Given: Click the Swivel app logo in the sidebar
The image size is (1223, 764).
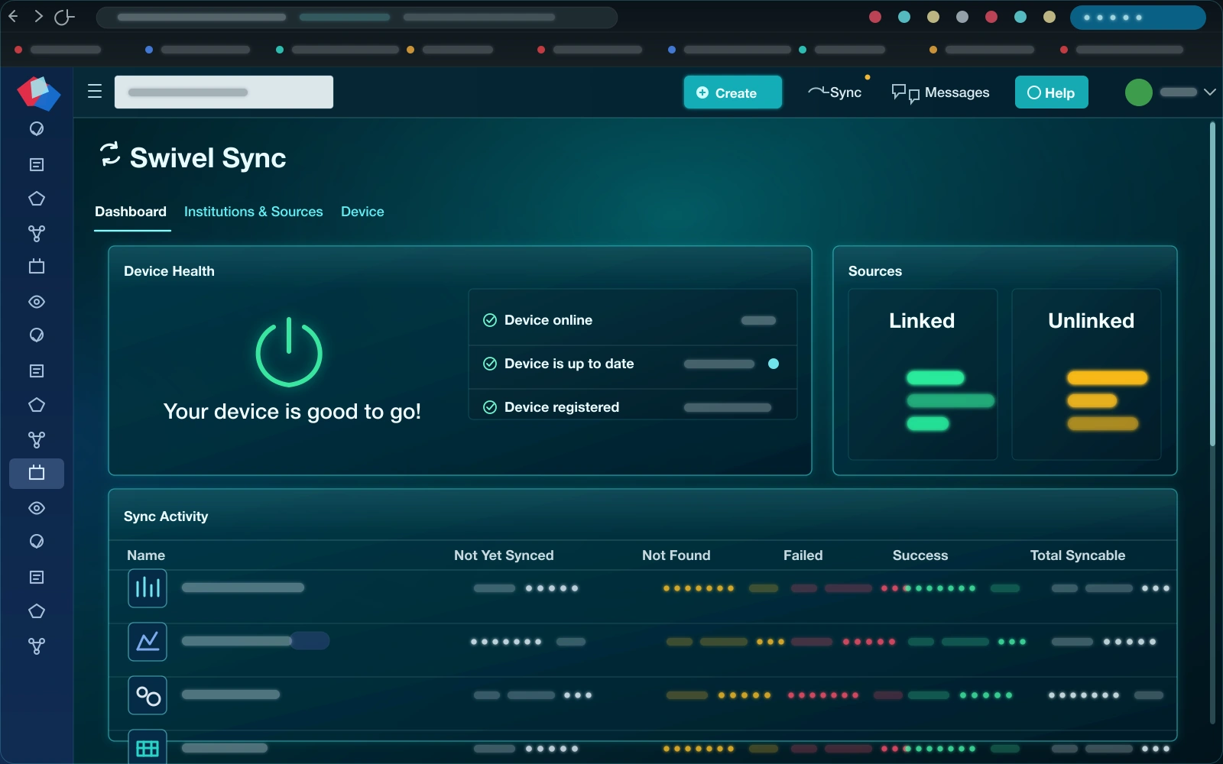Looking at the screenshot, I should [x=38, y=93].
